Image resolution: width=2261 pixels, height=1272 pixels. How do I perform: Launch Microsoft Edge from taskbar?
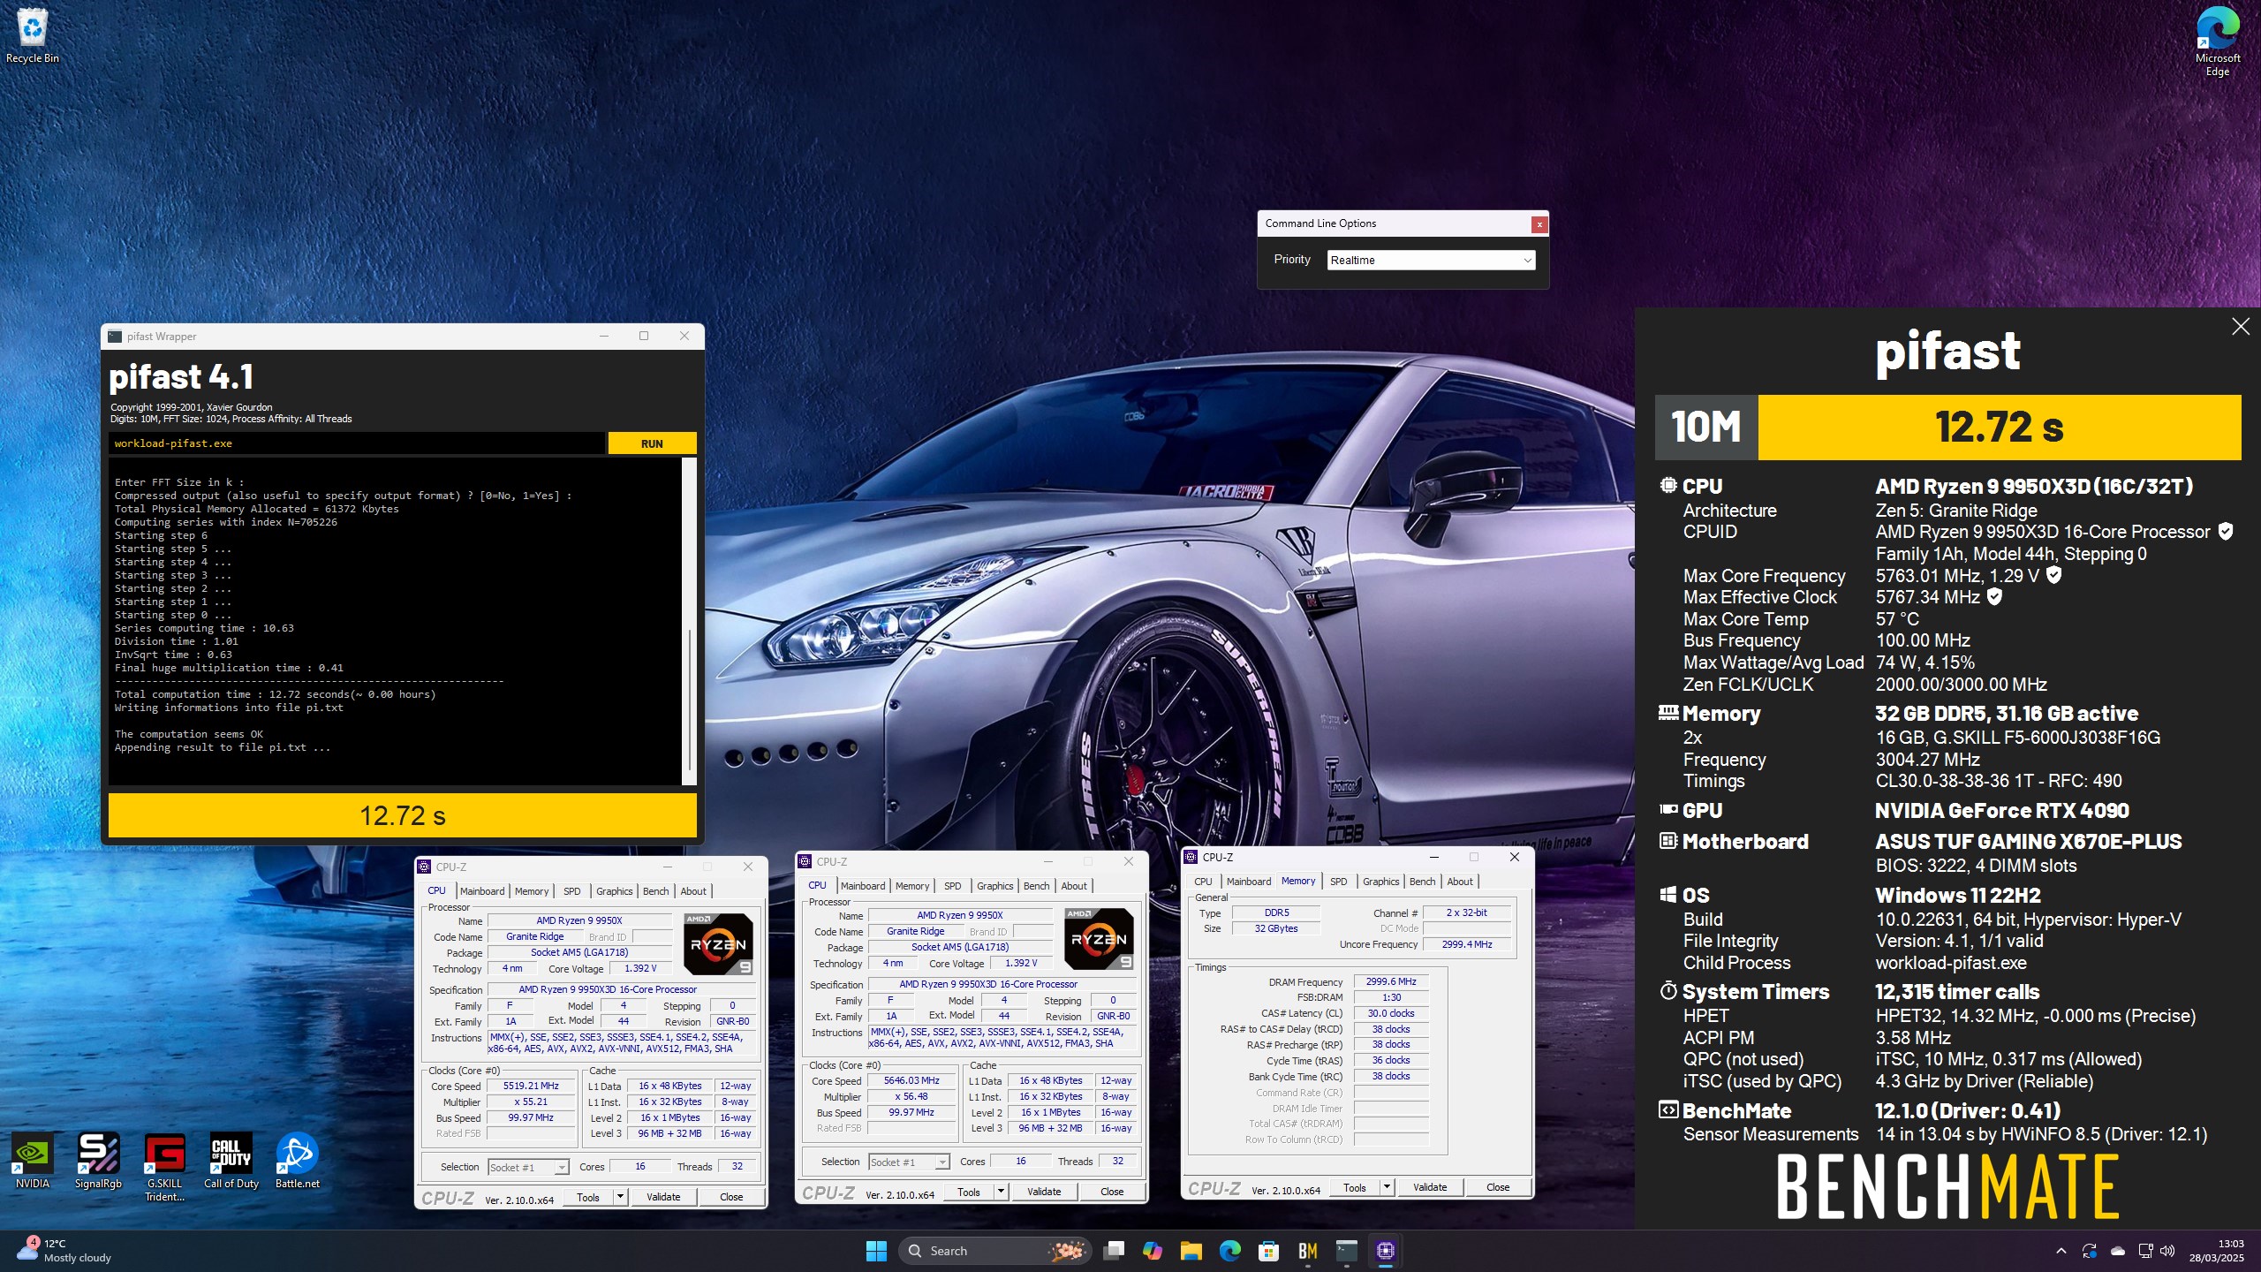click(x=1229, y=1251)
